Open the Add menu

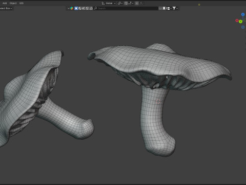pyautogui.click(x=5, y=3)
